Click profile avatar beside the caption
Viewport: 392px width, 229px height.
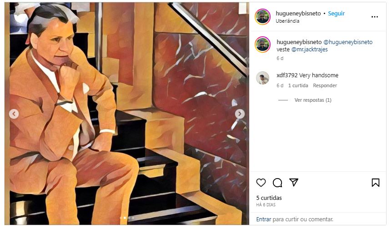tap(263, 45)
